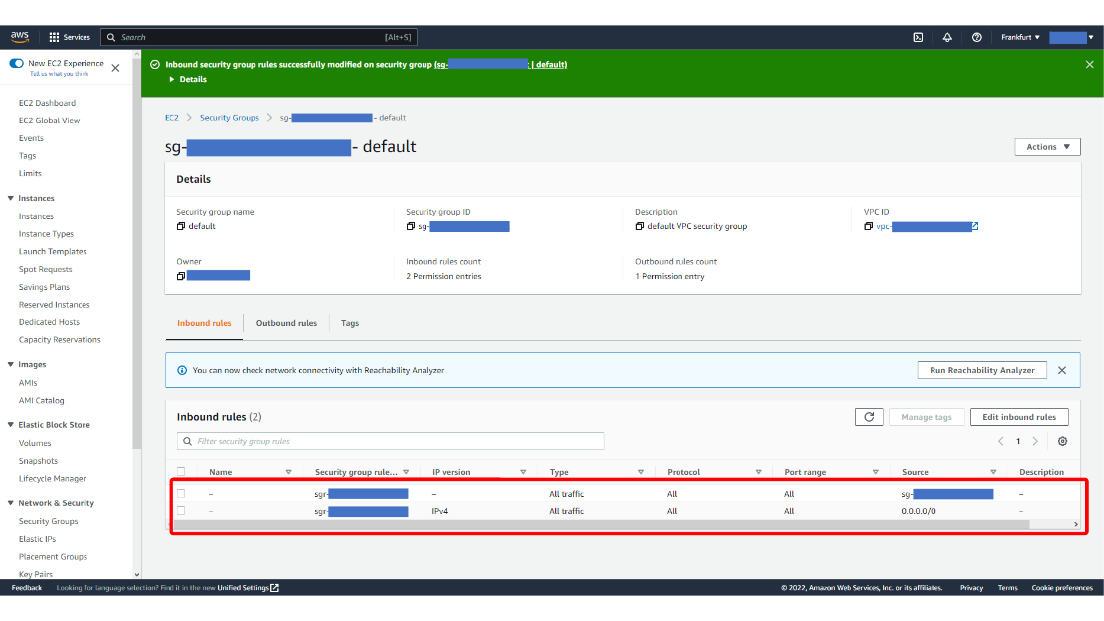Sort by Protocol column arrow
This screenshot has height=621, width=1104.
(x=759, y=472)
